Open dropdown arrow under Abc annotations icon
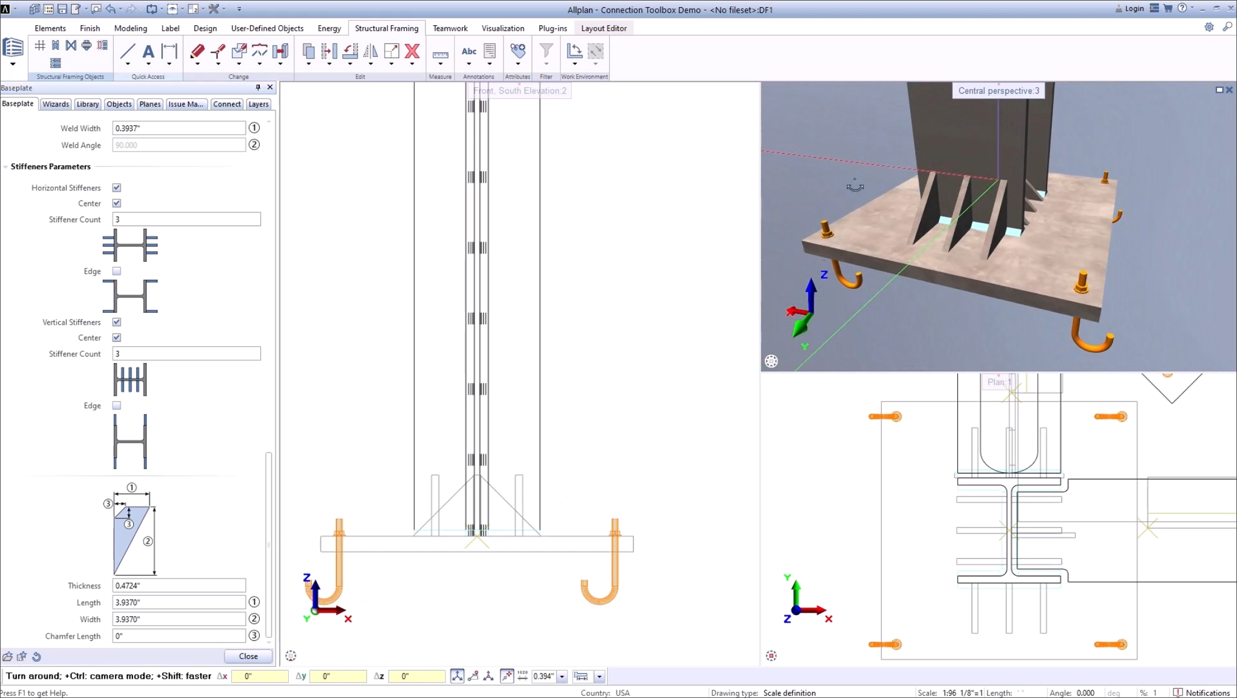Image resolution: width=1237 pixels, height=698 pixels. pos(469,64)
